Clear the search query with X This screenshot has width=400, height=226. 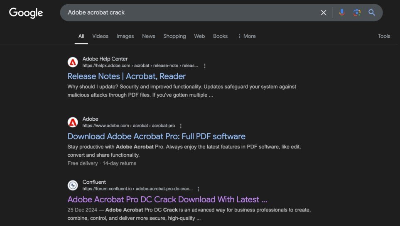pos(324,12)
